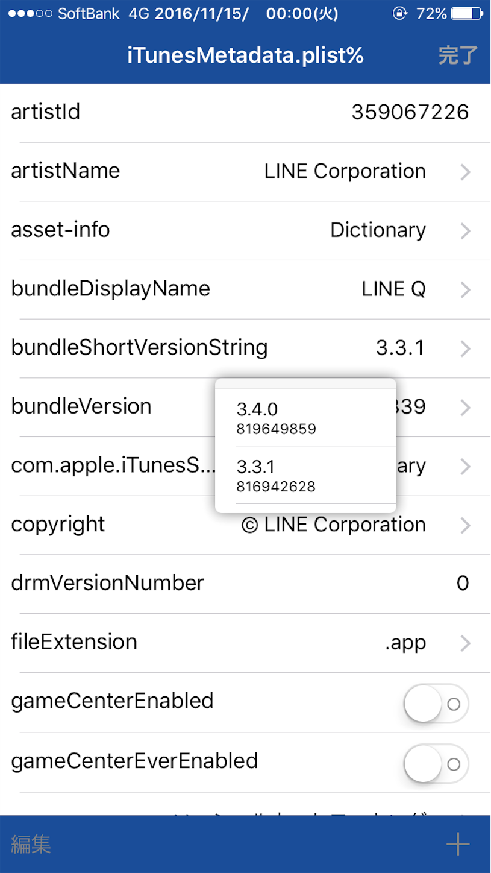The height and width of the screenshot is (873, 491).
Task: Expand the com.apple.iTunesS... dictionary chevron
Action: tap(465, 467)
